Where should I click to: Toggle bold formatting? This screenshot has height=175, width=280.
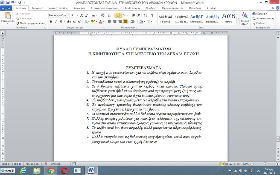tap(51, 22)
